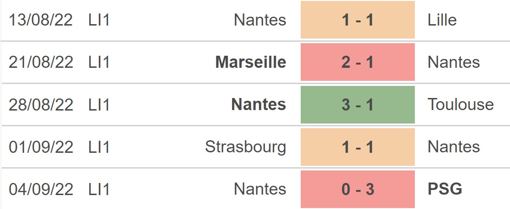Click the 28/08/22 match date
Viewport: 510px width, 209px height.
pos(41,104)
